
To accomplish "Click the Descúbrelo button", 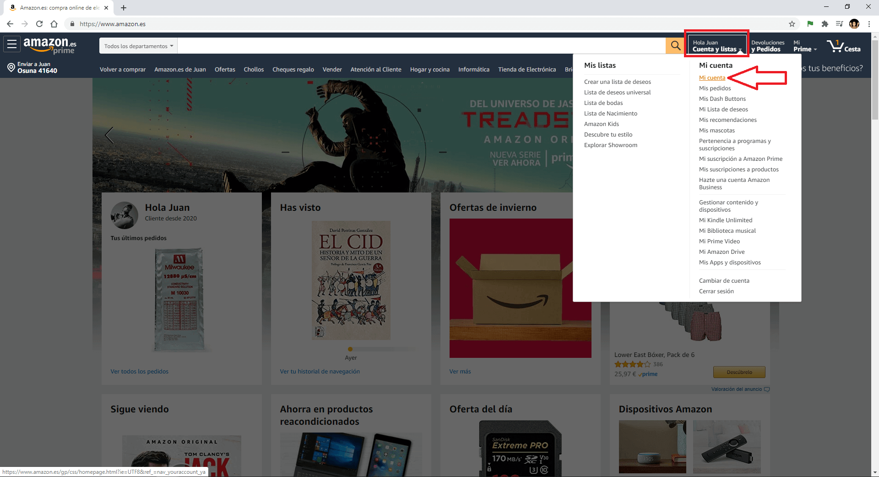I will (x=739, y=372).
